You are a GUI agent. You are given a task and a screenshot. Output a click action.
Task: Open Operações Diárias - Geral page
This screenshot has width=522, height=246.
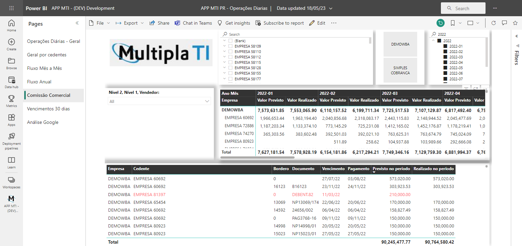[54, 41]
